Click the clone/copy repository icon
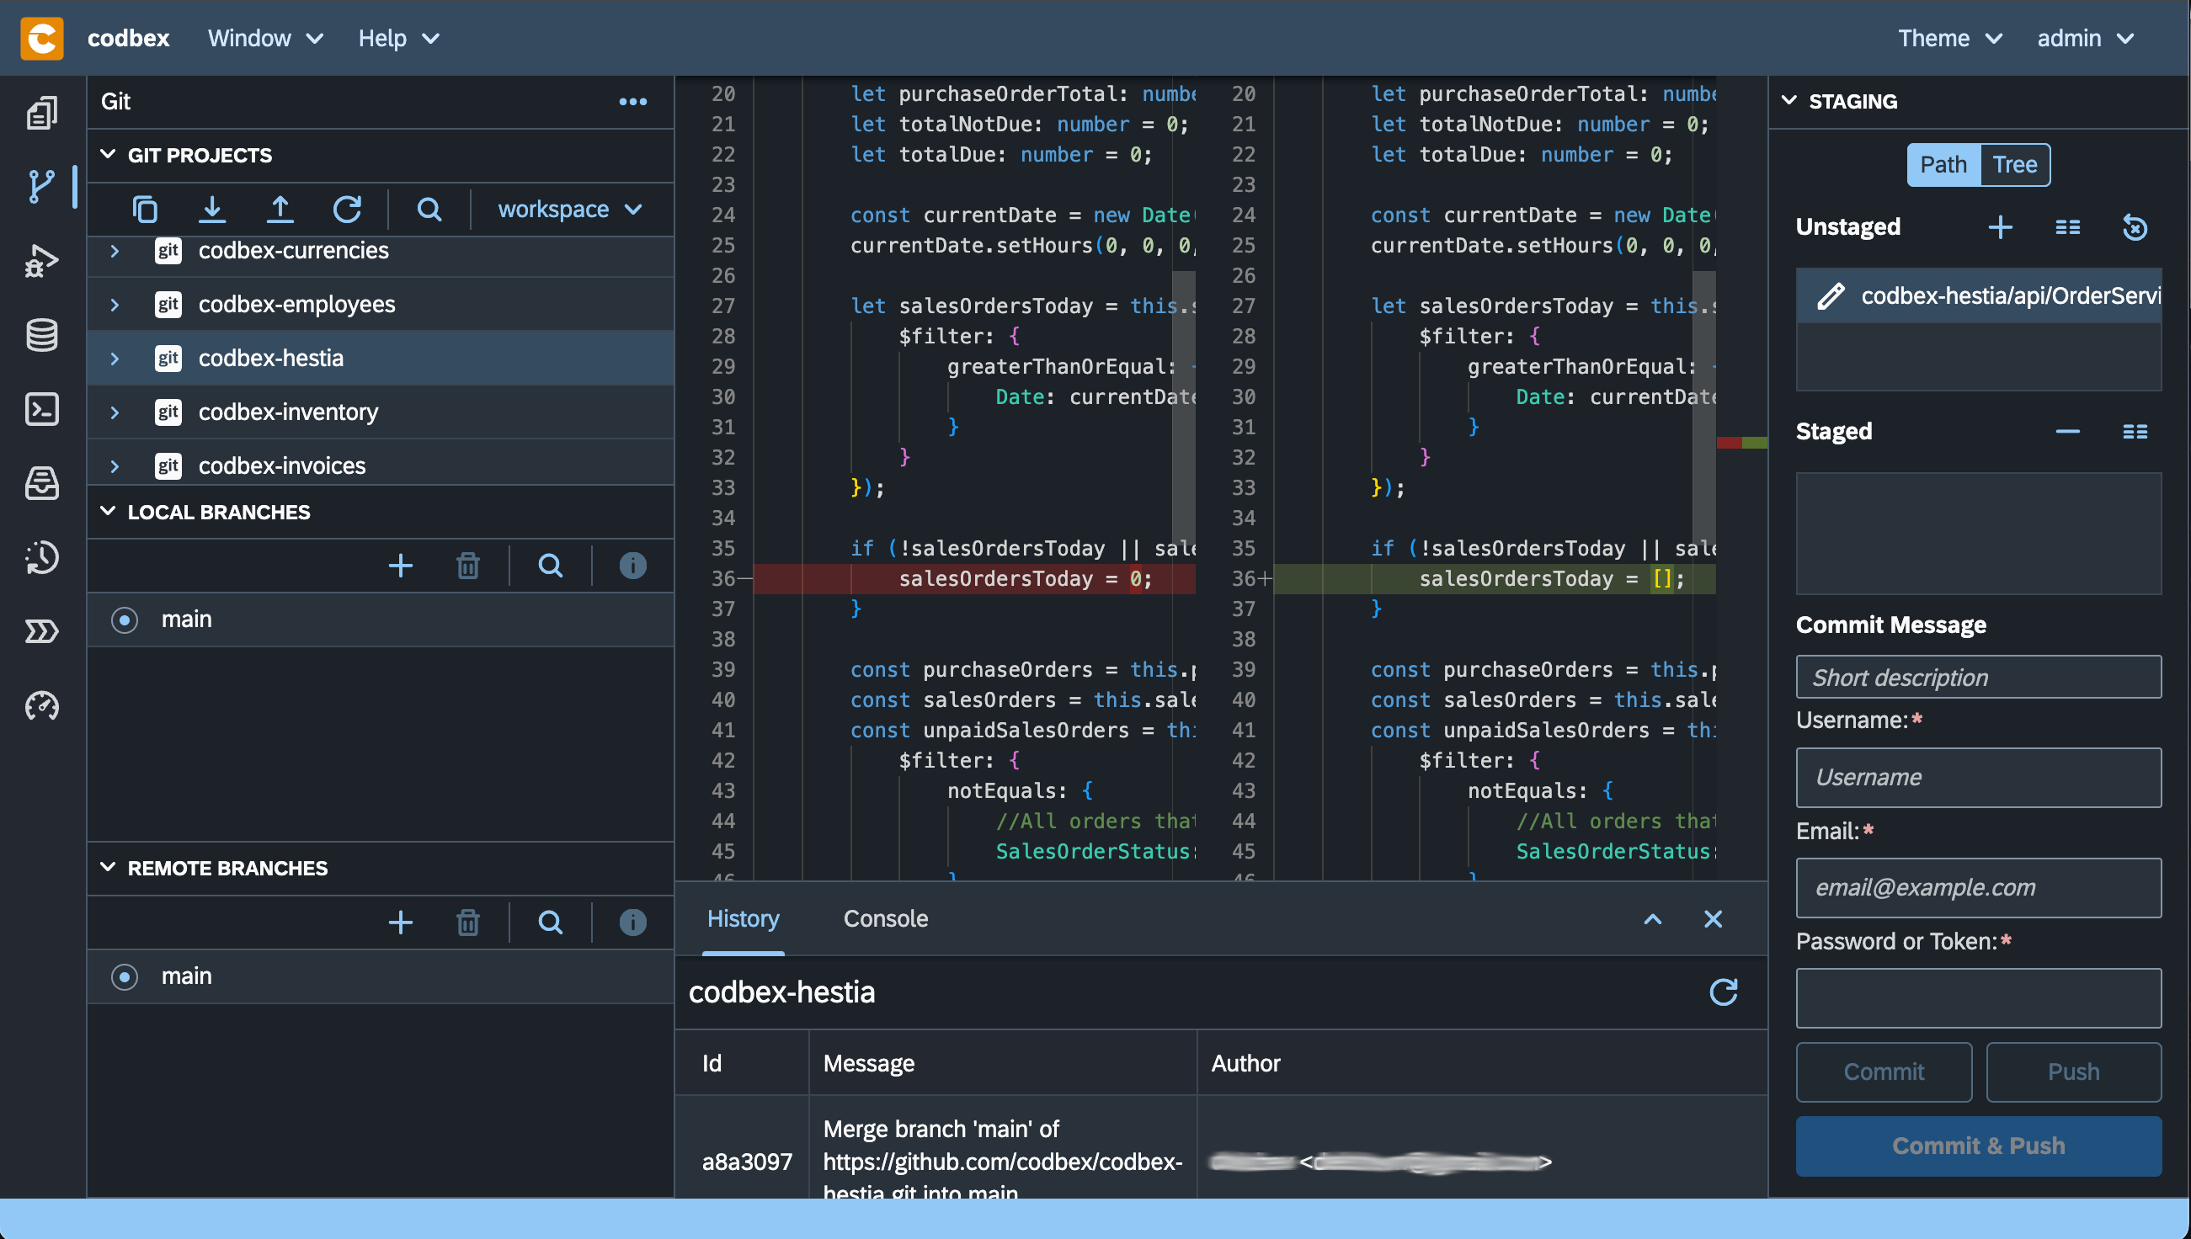This screenshot has width=2191, height=1239. (146, 209)
